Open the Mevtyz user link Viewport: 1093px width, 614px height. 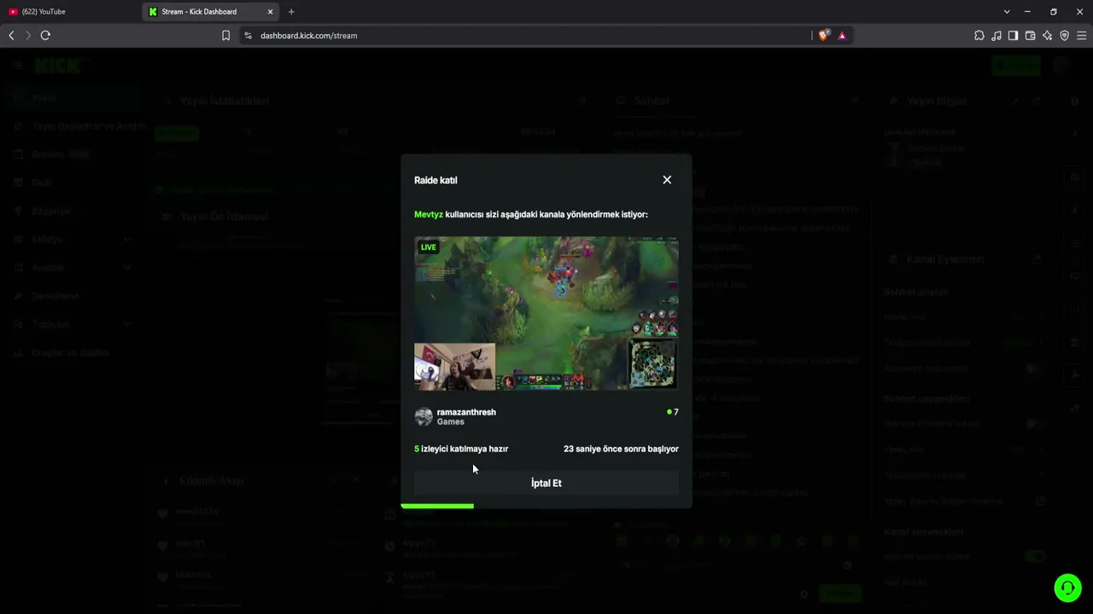pos(429,214)
